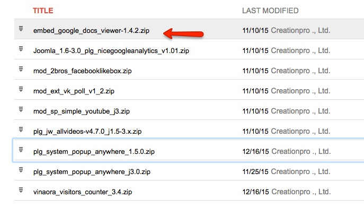The image size is (364, 207).
Task: Click file icon next to mod_ext_vk_poll_v1_2.zip
Action: pyautogui.click(x=21, y=89)
